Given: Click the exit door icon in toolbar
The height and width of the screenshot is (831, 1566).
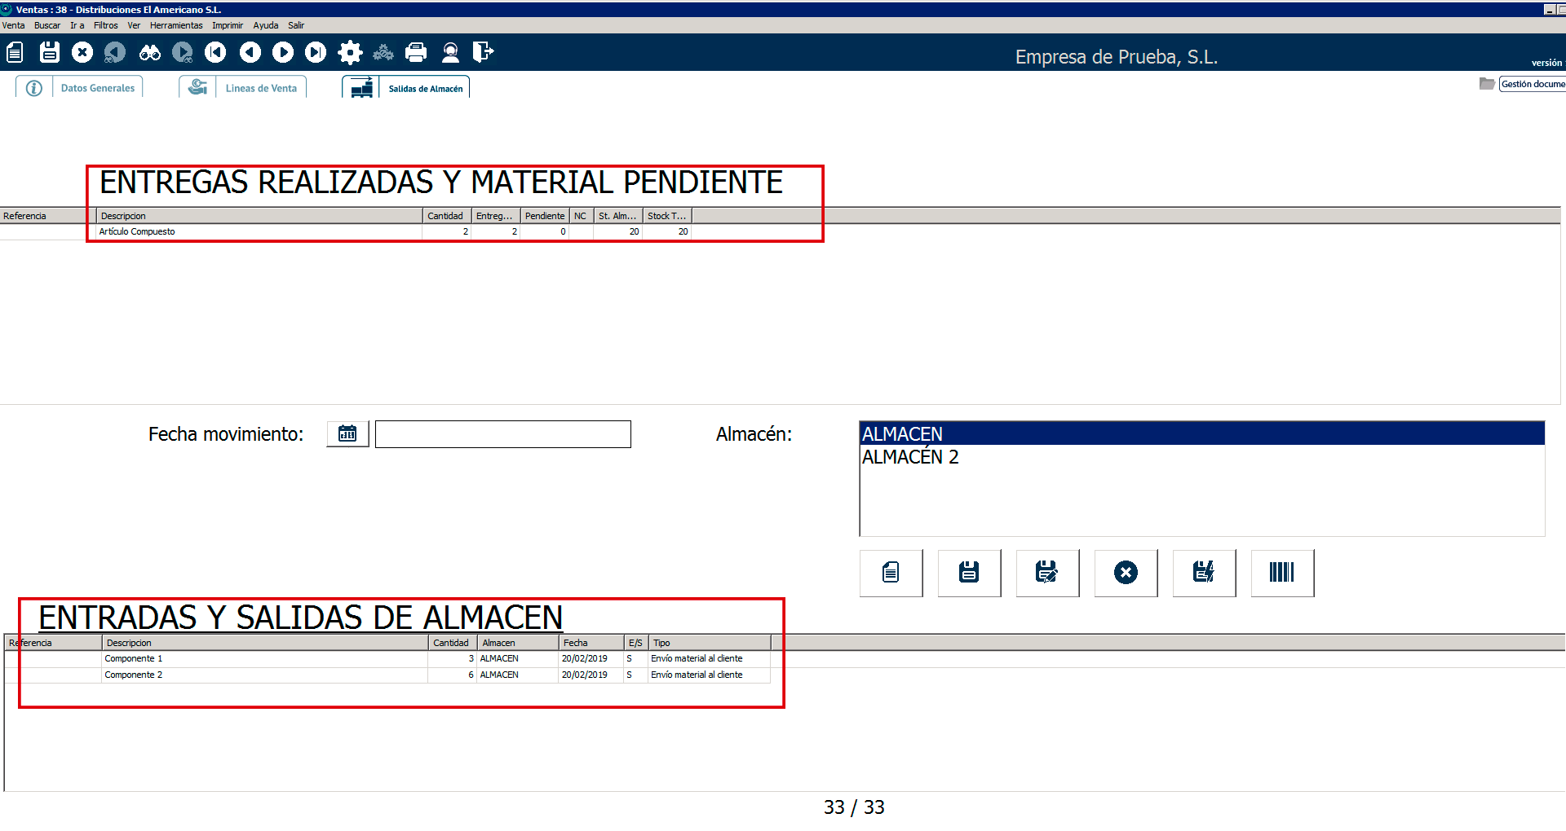Looking at the screenshot, I should (x=483, y=53).
